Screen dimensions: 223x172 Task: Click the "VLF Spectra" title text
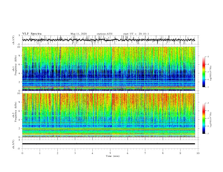32,34
